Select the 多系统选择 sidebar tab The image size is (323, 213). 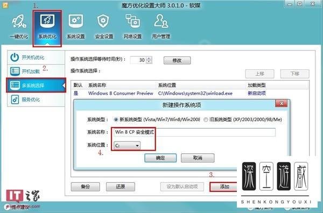pos(36,85)
